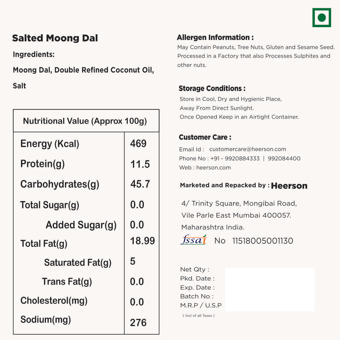This screenshot has height=340, width=340.
Task: Click the FSSAI number 11518005001130
Action: point(263,241)
